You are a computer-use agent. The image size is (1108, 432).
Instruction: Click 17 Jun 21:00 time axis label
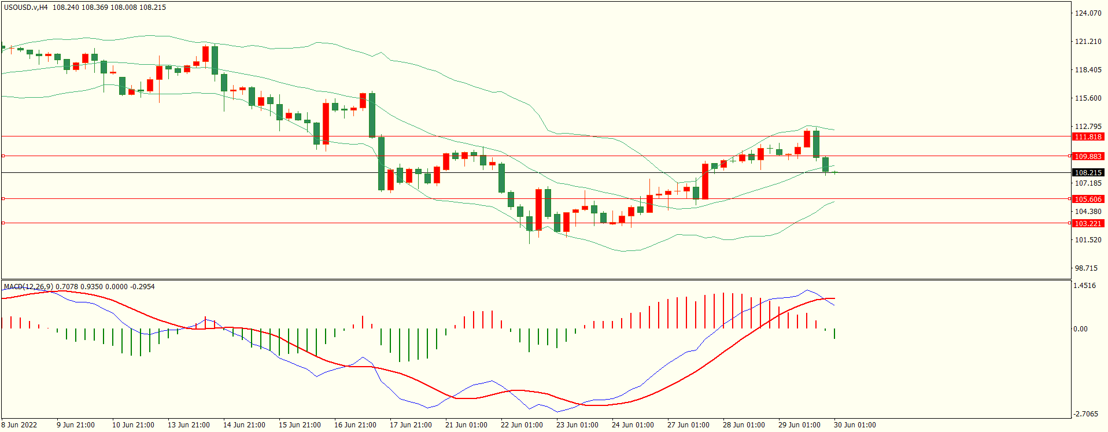(x=411, y=425)
